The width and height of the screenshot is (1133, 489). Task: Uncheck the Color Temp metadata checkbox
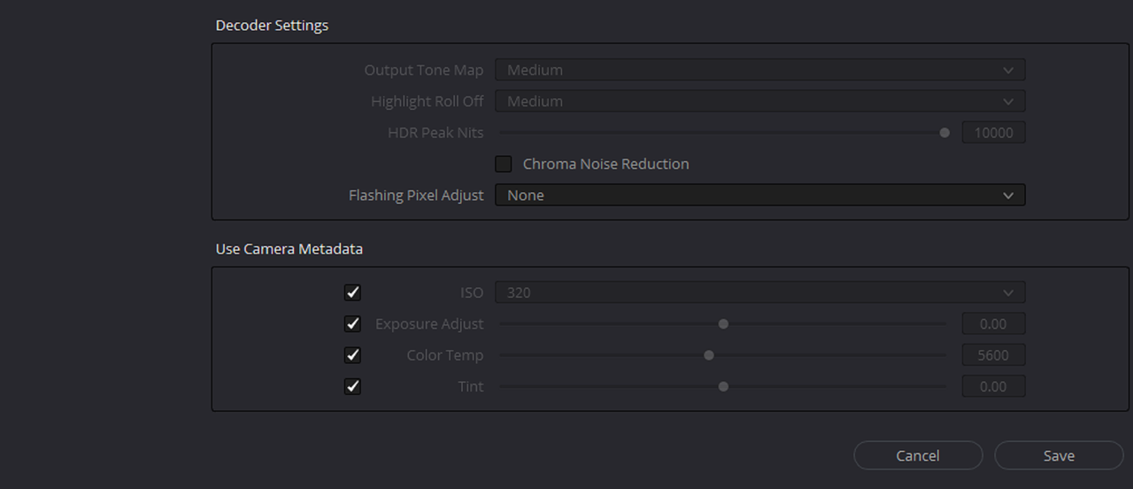coord(352,355)
